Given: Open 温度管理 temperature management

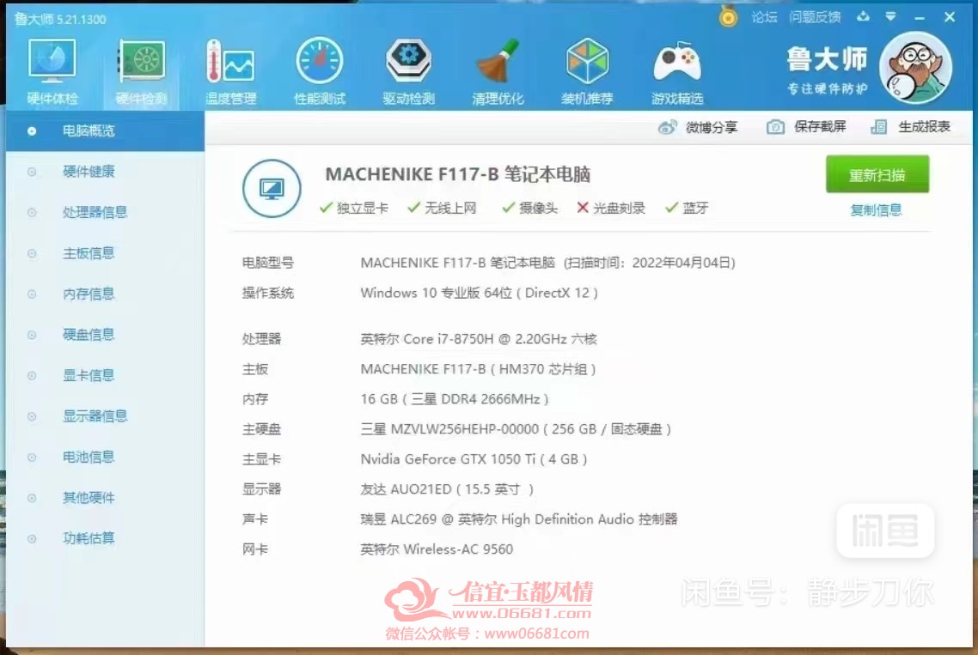Looking at the screenshot, I should pyautogui.click(x=231, y=71).
